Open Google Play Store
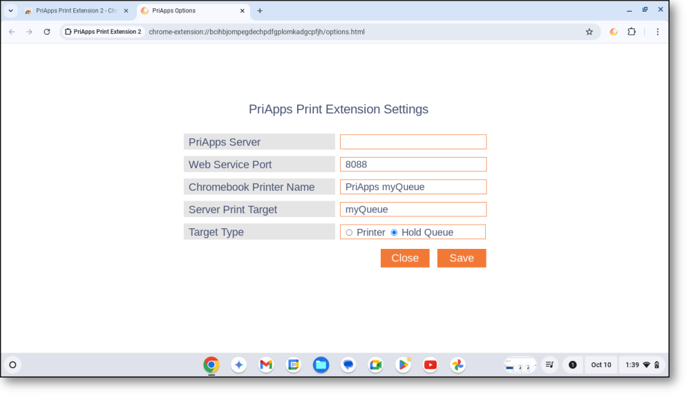 pyautogui.click(x=404, y=365)
